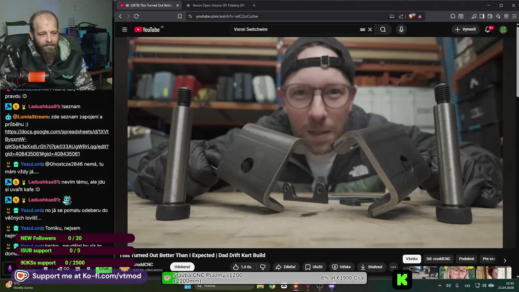Click the address bar URL
Screen dimensions: 519x292
point(227,16)
